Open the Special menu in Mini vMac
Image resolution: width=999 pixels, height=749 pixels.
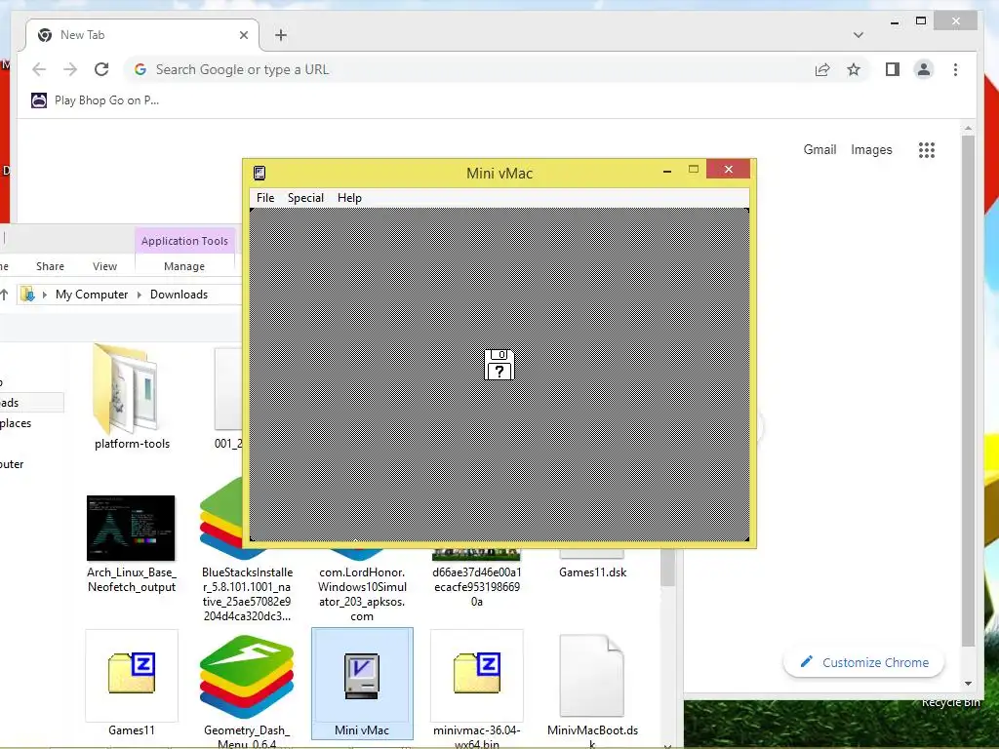point(305,197)
